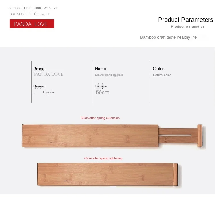Click the 'Bamboo | Production | Work | Art' tagline

pyautogui.click(x=33, y=8)
